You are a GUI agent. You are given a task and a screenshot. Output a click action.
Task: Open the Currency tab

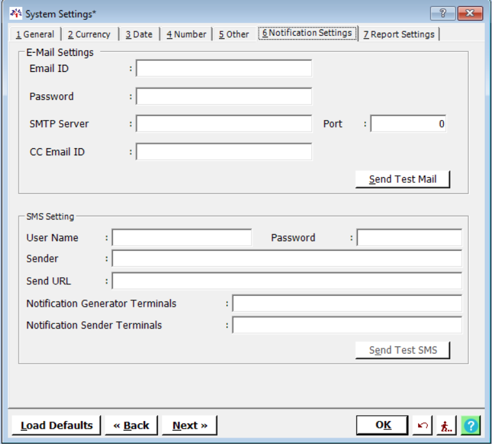click(x=89, y=35)
